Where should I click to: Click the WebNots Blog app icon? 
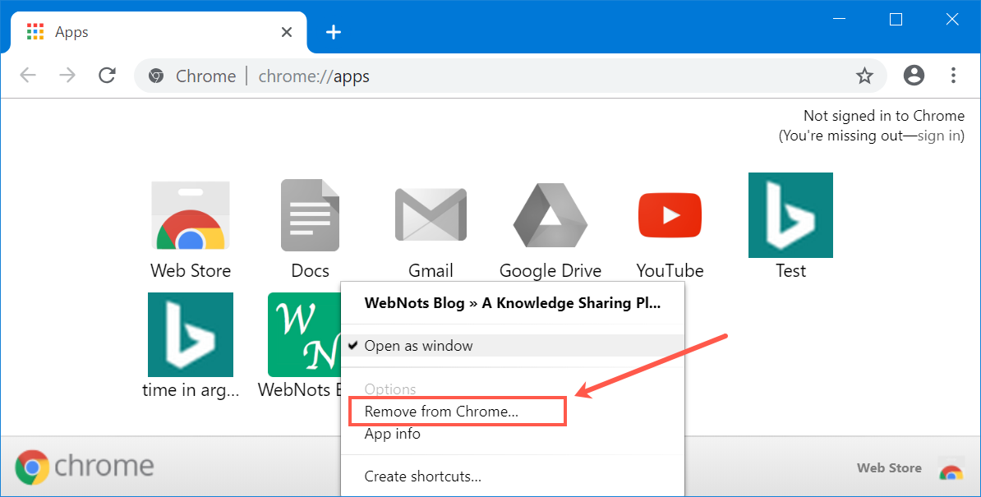coord(305,334)
